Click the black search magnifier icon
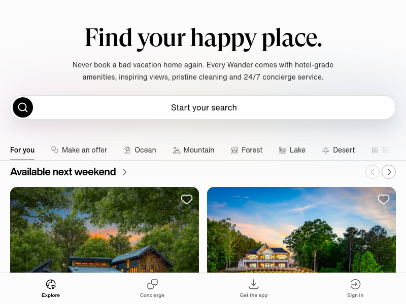Screen dimensions: 406x304 click(x=23, y=107)
